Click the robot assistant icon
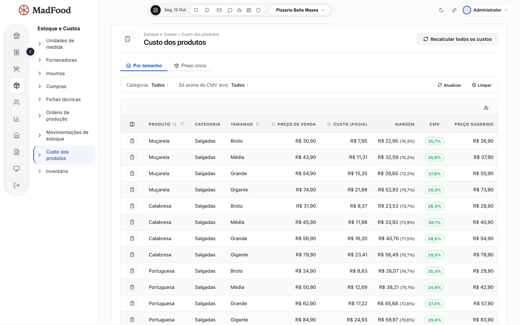 click(239, 10)
